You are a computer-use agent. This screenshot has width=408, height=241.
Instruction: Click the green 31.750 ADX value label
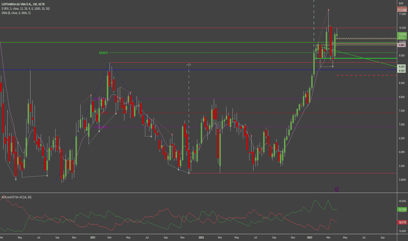(402, 209)
